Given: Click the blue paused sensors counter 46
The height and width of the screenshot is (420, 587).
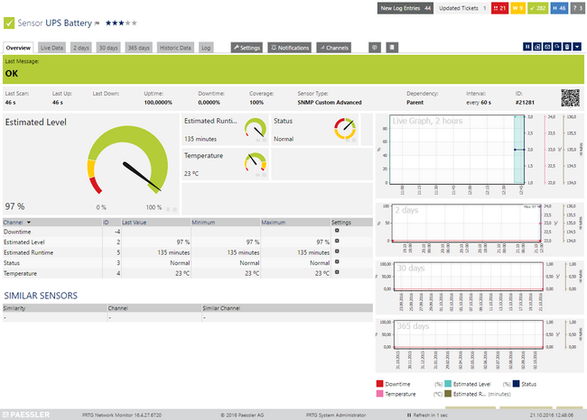Looking at the screenshot, I should pyautogui.click(x=559, y=8).
